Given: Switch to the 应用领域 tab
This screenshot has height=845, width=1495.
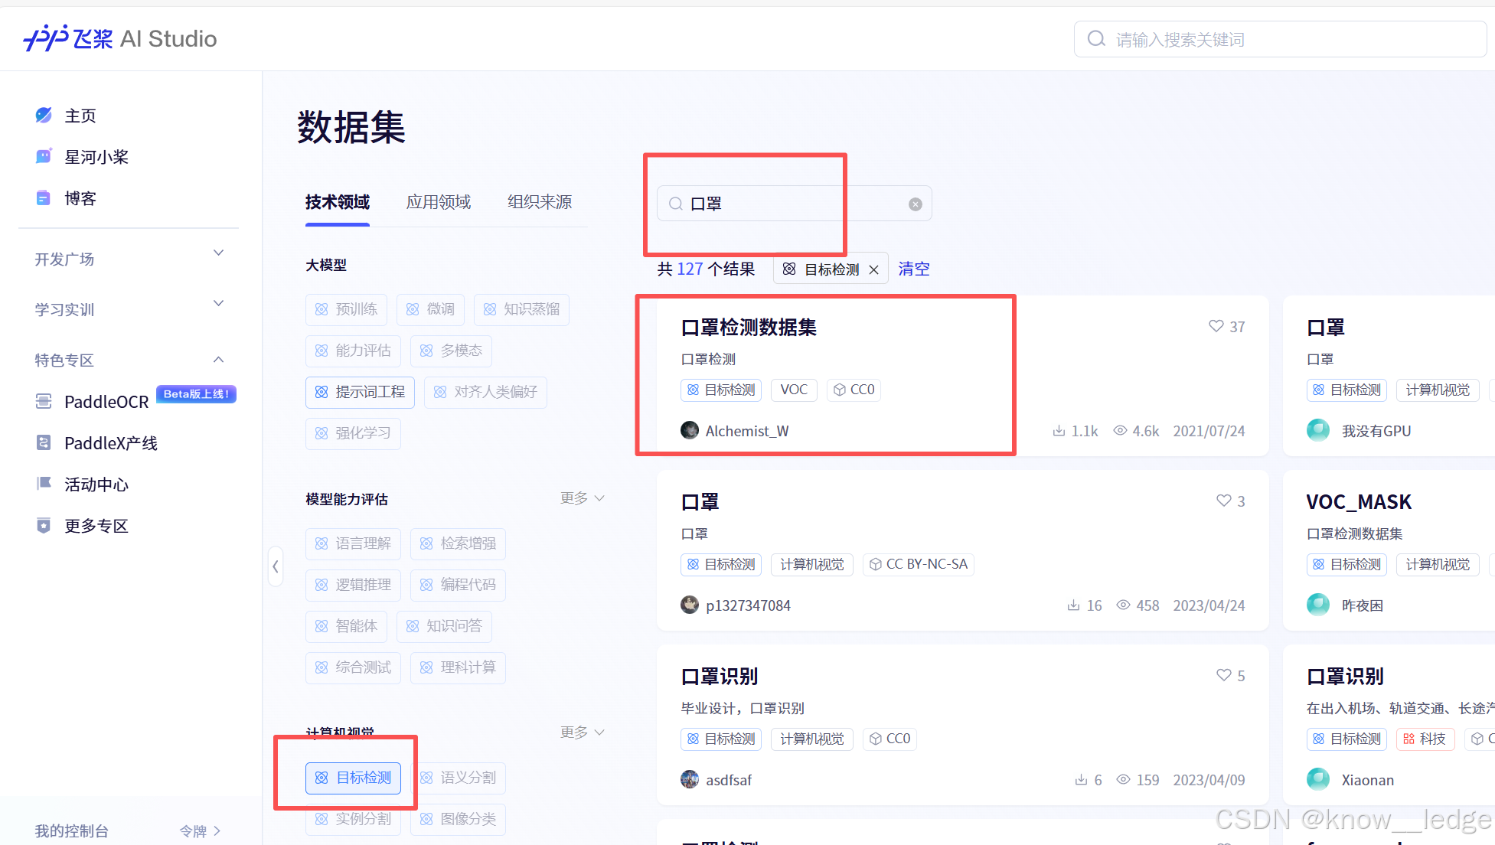Looking at the screenshot, I should click(438, 202).
